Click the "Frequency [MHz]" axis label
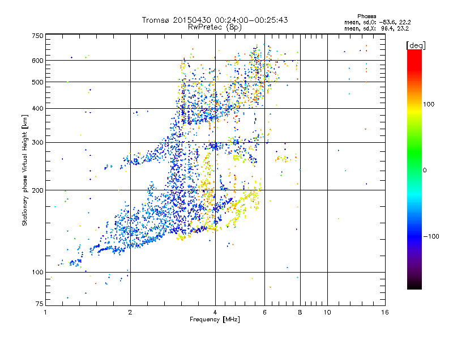The image size is (453, 340). point(215,320)
